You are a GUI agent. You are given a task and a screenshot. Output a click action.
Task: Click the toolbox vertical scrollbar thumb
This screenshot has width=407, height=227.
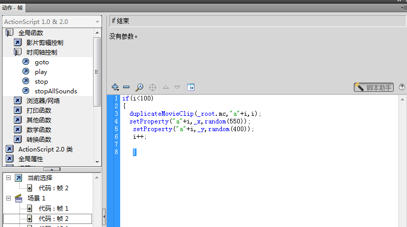97,72
